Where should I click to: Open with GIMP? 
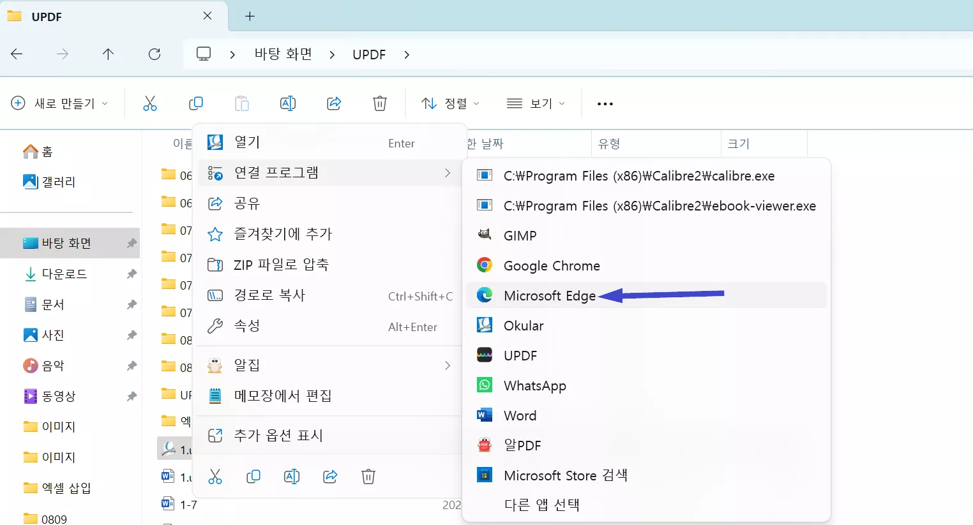tap(646, 235)
